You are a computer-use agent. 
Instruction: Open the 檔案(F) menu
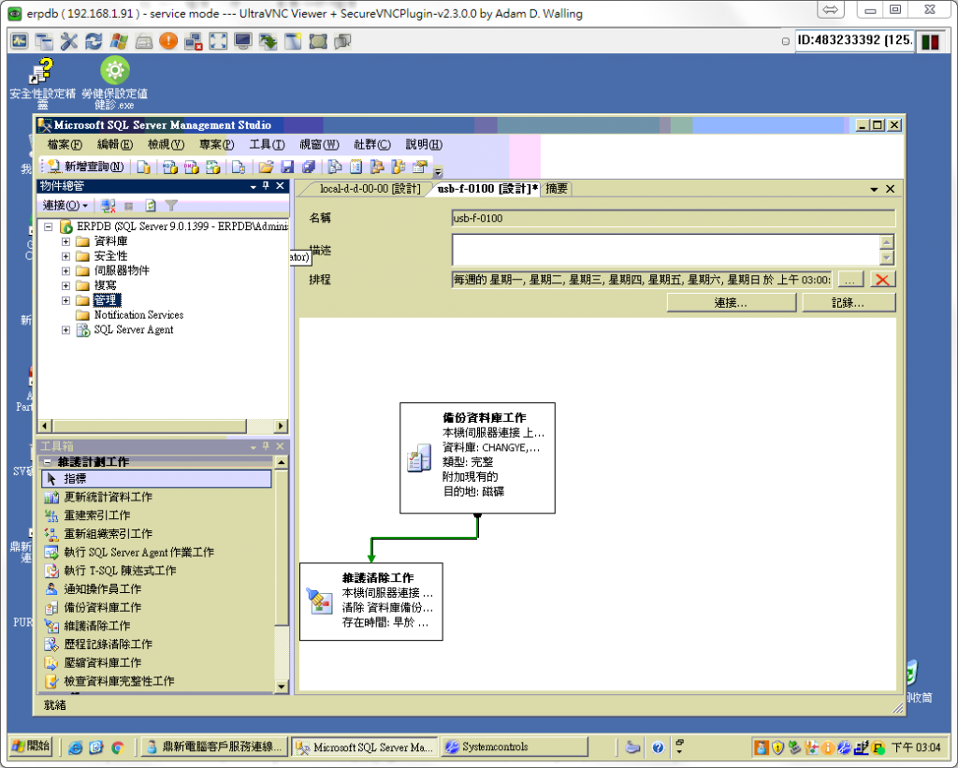coord(65,145)
